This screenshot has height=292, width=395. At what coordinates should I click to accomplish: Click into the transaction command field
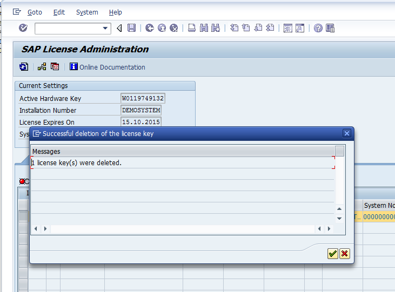(69, 29)
